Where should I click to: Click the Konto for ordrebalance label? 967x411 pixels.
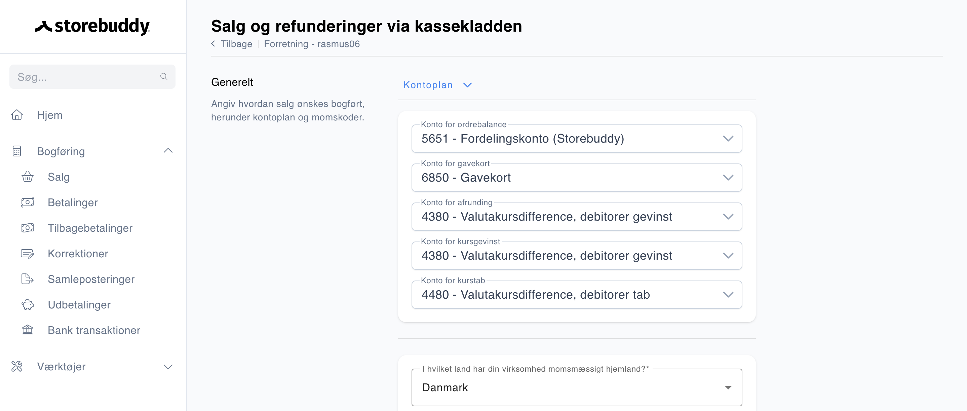(463, 125)
